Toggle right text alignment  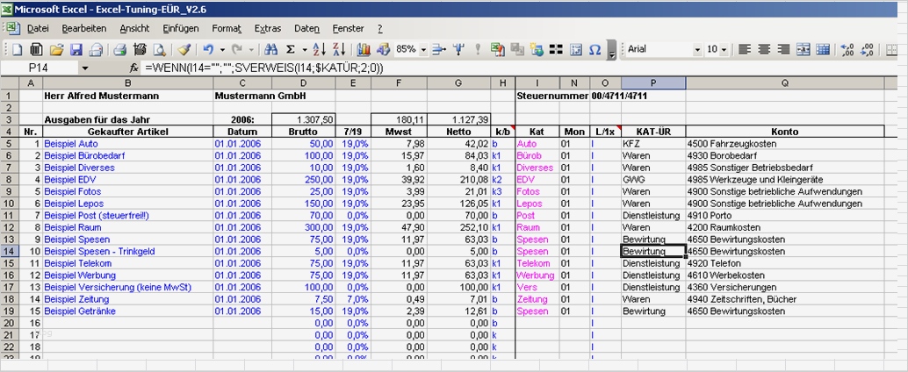(783, 50)
